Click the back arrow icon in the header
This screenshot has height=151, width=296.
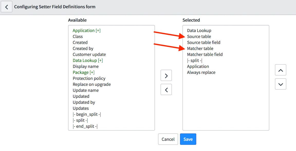(x=7, y=7)
